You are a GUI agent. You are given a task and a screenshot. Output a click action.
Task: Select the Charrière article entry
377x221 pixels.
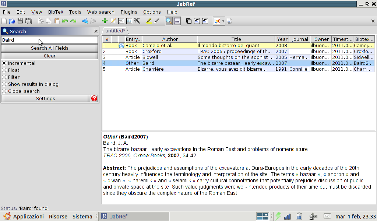(239, 69)
